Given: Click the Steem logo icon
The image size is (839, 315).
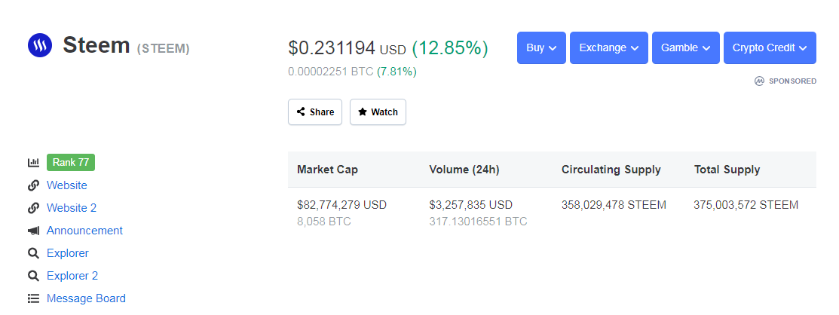Looking at the screenshot, I should [x=40, y=46].
